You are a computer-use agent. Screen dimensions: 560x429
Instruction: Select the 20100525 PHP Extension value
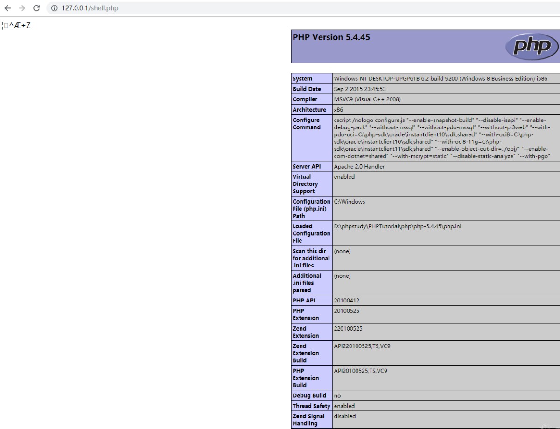[347, 310]
